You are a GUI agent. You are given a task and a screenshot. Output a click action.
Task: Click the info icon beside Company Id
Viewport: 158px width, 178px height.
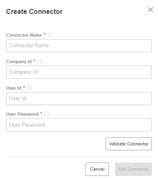(x=40, y=62)
